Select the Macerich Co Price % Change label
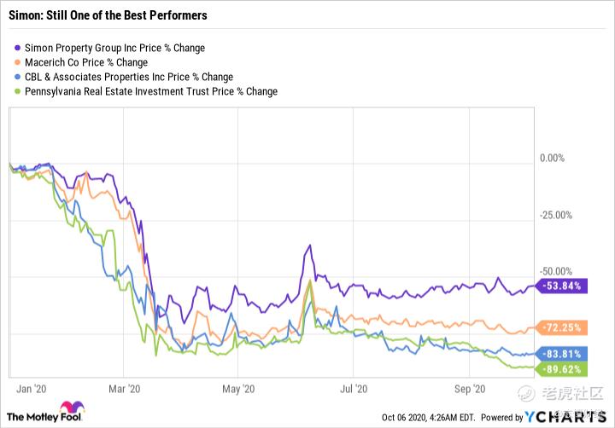 pyautogui.click(x=86, y=62)
